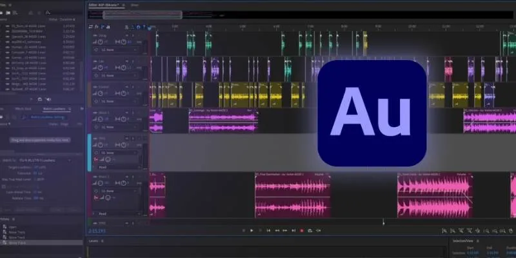Click the playhead marker on the bottom track
The image size is (516, 258).
pyautogui.click(x=383, y=223)
